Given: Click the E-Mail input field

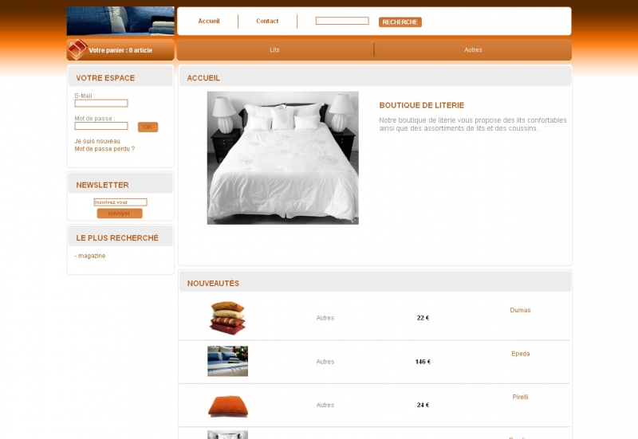Looking at the screenshot, I should [101, 104].
